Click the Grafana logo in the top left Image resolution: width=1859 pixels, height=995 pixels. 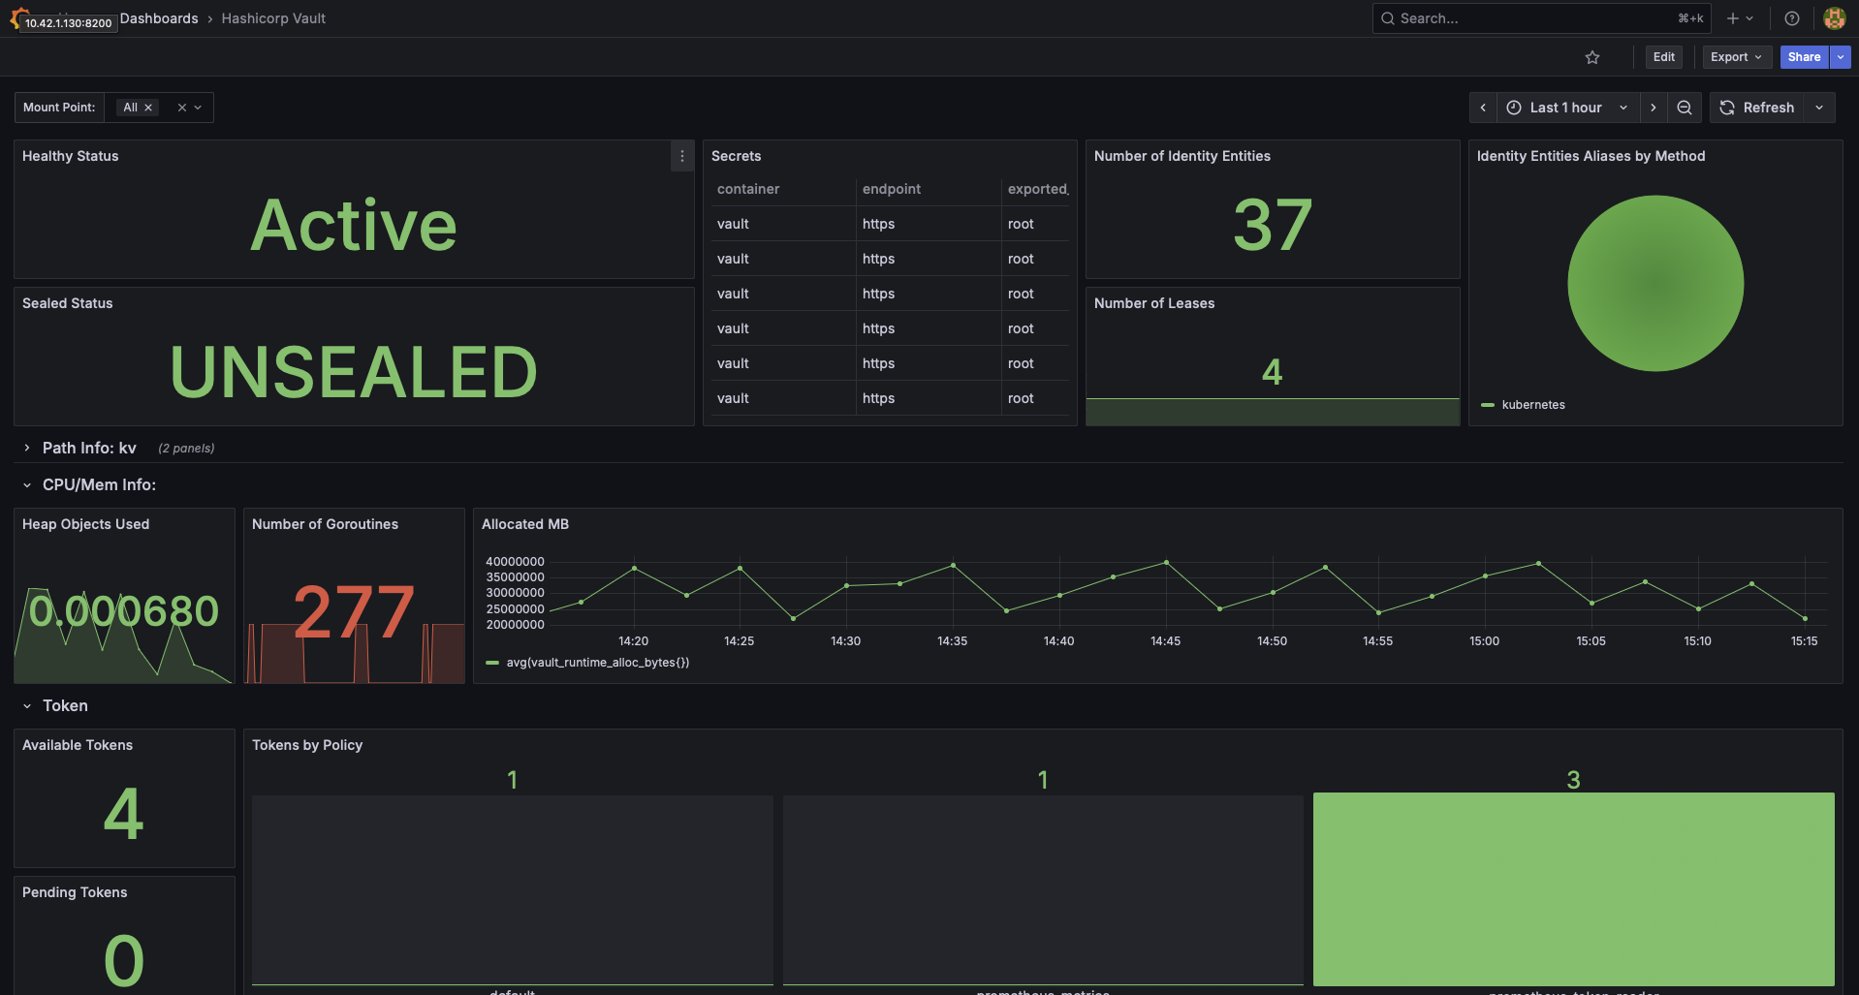(x=18, y=17)
